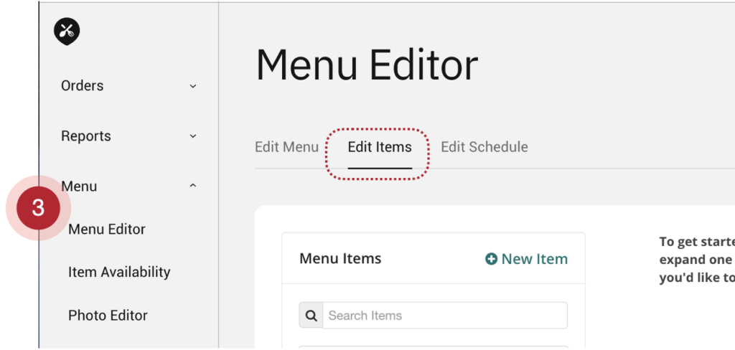Expand the Reports chevron arrow
735x350 pixels.
click(192, 136)
